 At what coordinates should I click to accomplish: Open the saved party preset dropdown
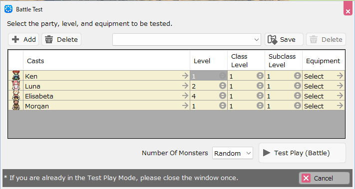coord(187,39)
